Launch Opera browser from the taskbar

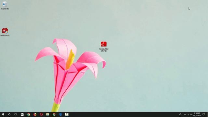(41, 114)
